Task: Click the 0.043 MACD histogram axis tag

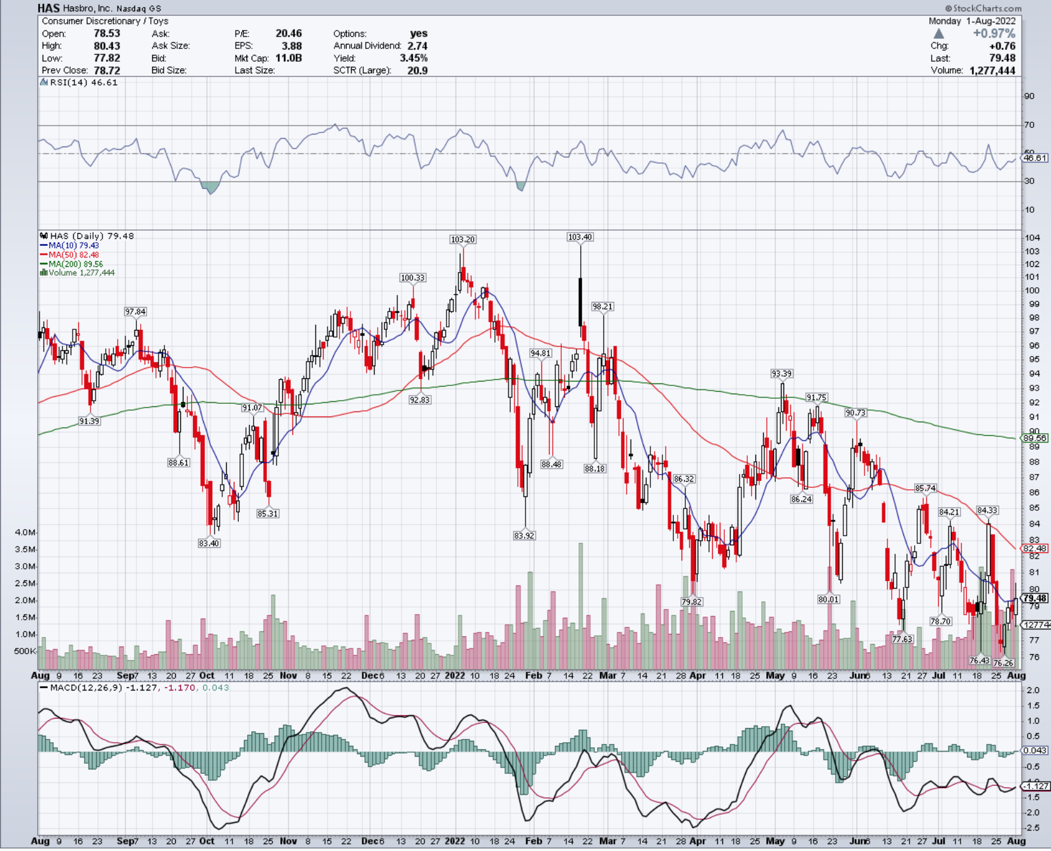Action: click(x=1035, y=751)
